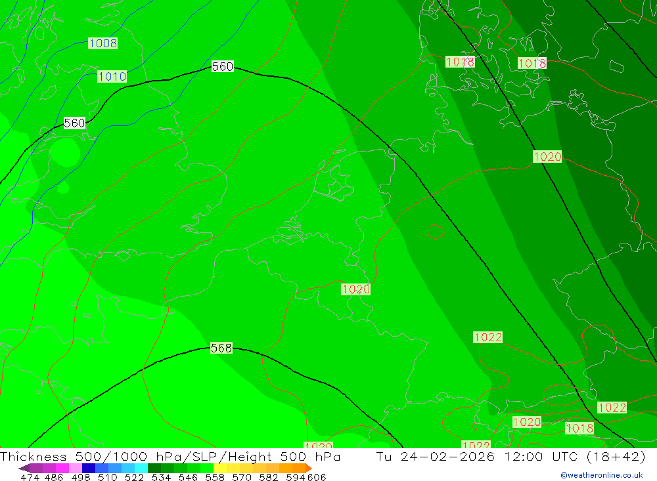Select the pink legend color swatch
The width and height of the screenshot is (657, 481).
click(76, 468)
